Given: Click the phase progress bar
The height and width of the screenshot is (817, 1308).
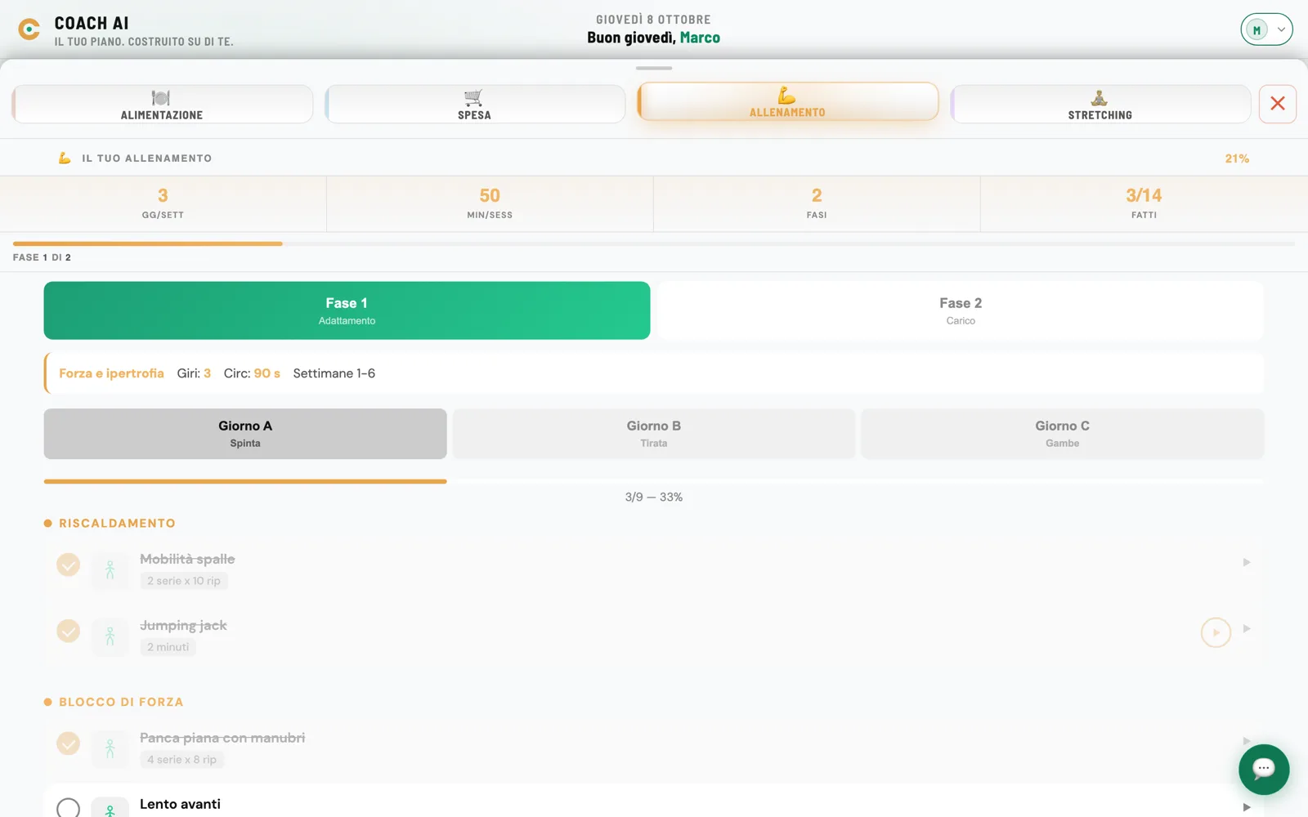Looking at the screenshot, I should (654, 243).
